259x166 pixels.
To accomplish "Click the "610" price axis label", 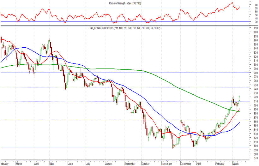I will [256, 142].
